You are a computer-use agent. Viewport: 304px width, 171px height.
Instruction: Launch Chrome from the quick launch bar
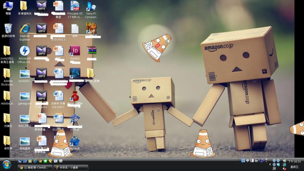[40, 161]
